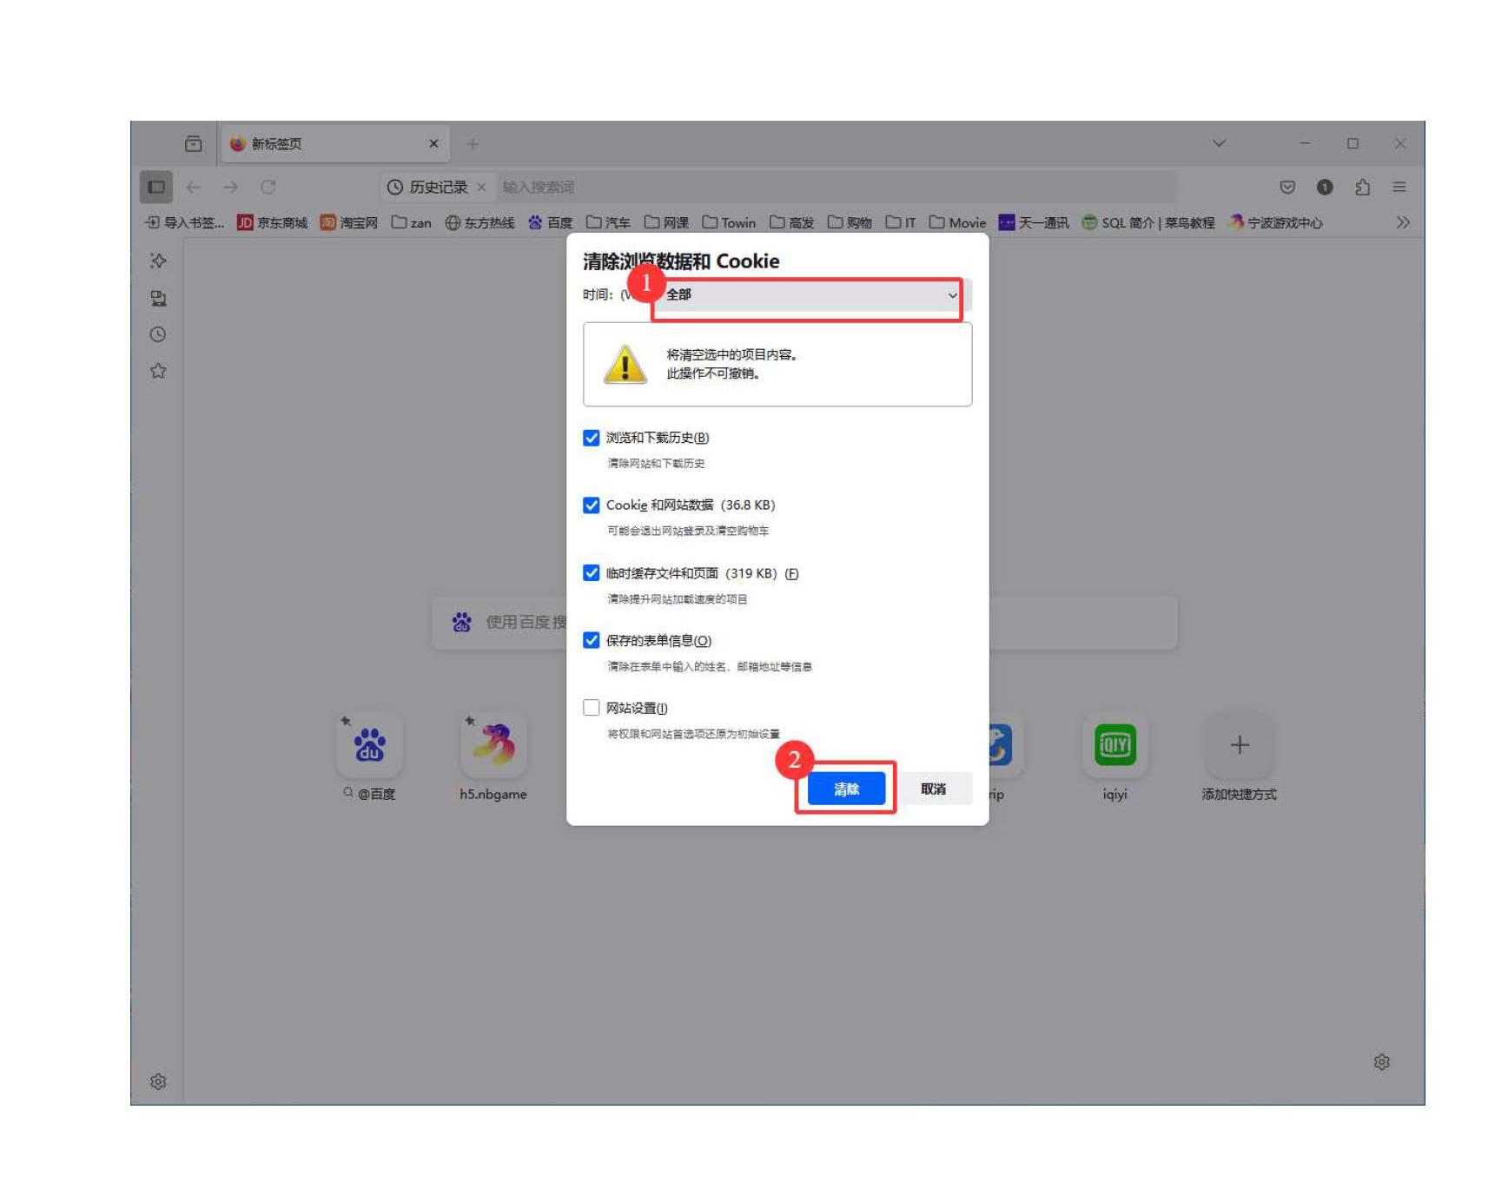Expand the 汽车 bookmarks folder
1508x1202 pixels.
[x=608, y=222]
